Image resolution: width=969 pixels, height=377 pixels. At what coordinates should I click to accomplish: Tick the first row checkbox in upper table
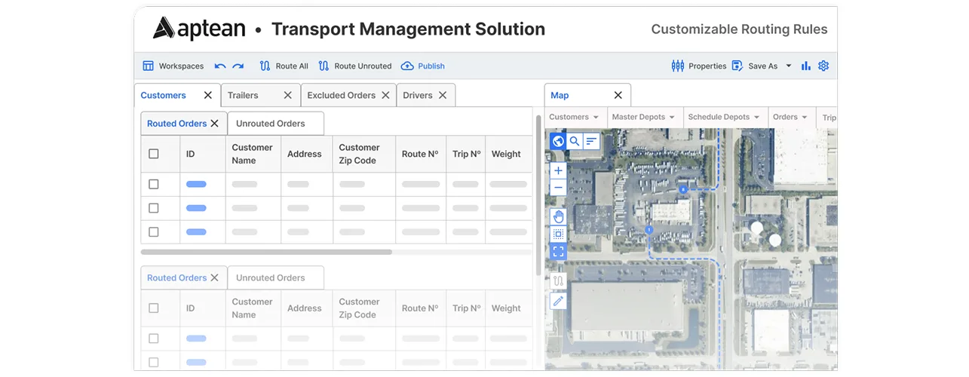pyautogui.click(x=154, y=184)
